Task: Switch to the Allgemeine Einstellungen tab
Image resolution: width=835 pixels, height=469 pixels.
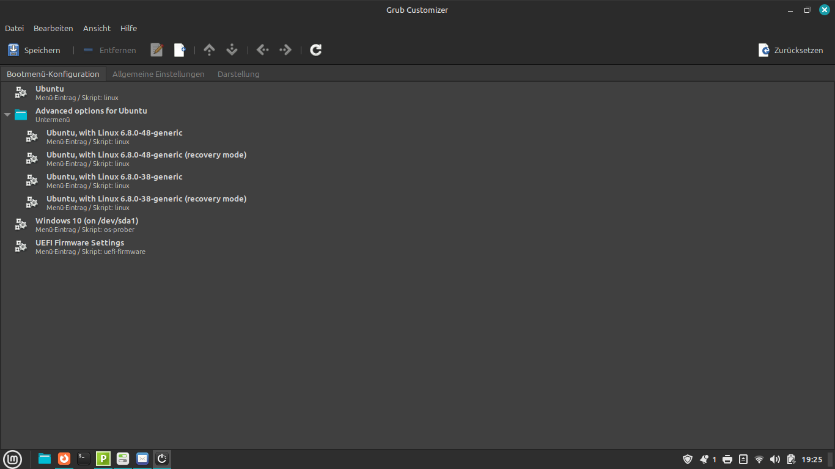Action: (x=158, y=74)
